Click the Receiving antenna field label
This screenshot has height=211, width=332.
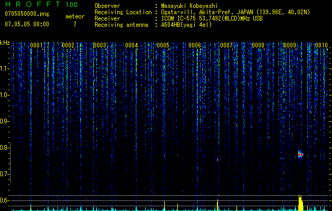pyautogui.click(x=121, y=25)
